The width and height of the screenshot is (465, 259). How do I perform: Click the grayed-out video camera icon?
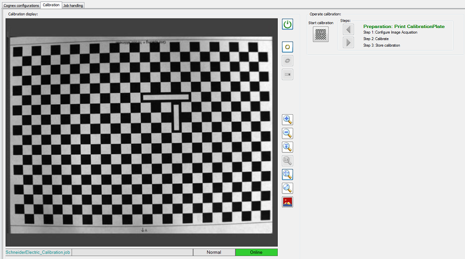pyautogui.click(x=287, y=74)
